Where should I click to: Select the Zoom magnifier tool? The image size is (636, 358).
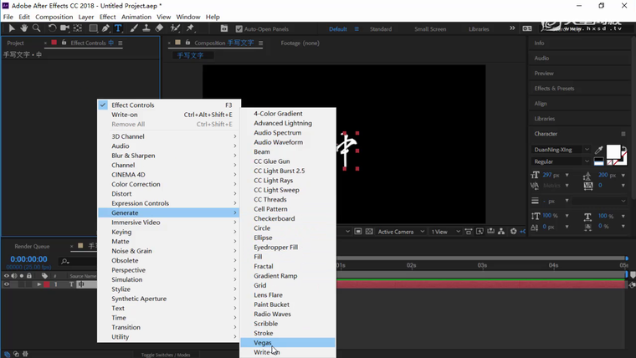pyautogui.click(x=36, y=28)
